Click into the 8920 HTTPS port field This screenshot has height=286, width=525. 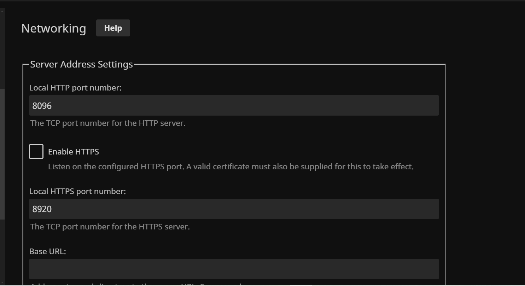(234, 209)
